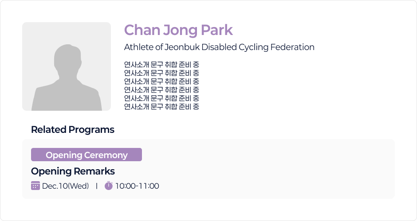Select the Chan Jong Park name heading

178,30
